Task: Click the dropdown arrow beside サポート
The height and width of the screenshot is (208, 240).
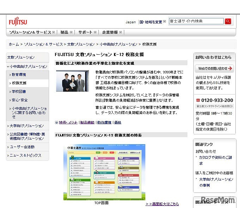Action: coord(95,32)
